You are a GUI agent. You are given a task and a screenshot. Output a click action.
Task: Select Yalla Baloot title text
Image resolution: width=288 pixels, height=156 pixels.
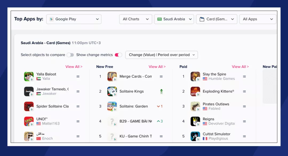(46, 74)
